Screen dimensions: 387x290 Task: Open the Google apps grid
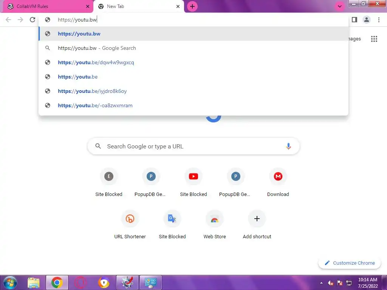[374, 39]
